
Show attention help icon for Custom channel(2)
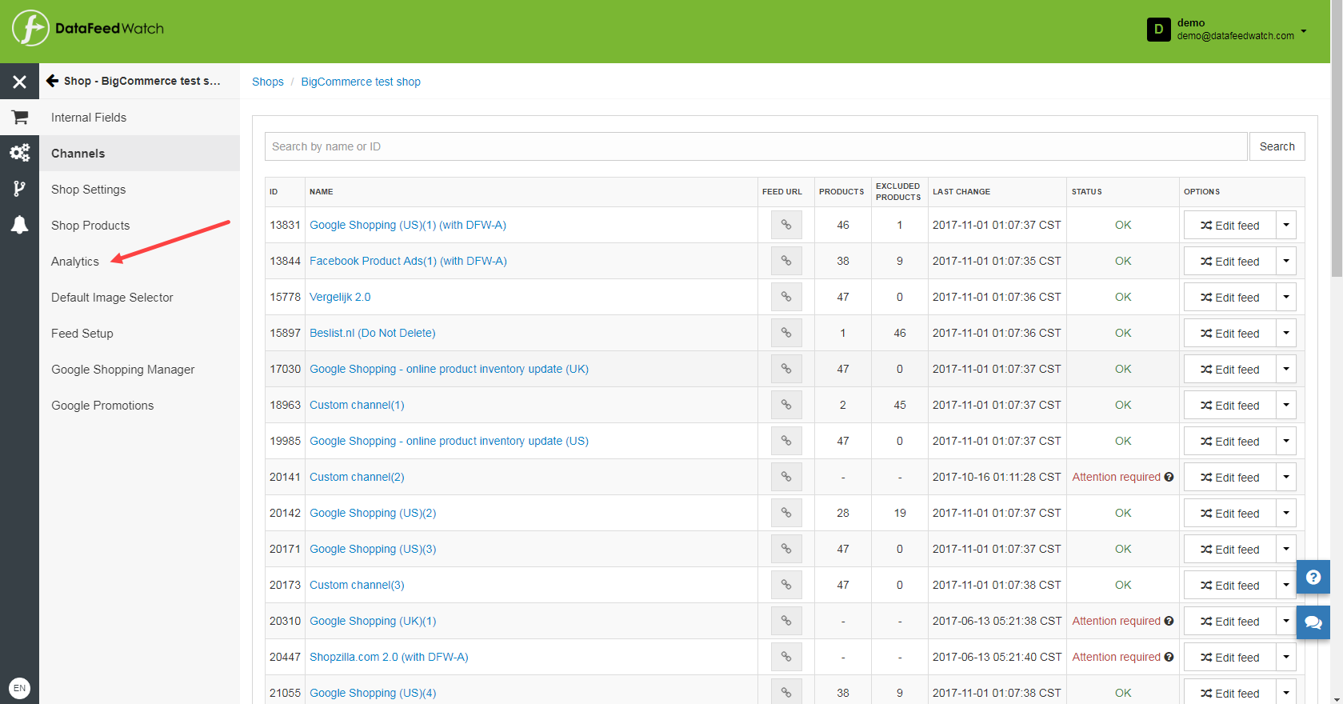(x=1169, y=477)
